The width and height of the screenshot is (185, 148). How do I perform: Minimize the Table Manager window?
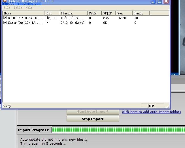click(x=153, y=1)
